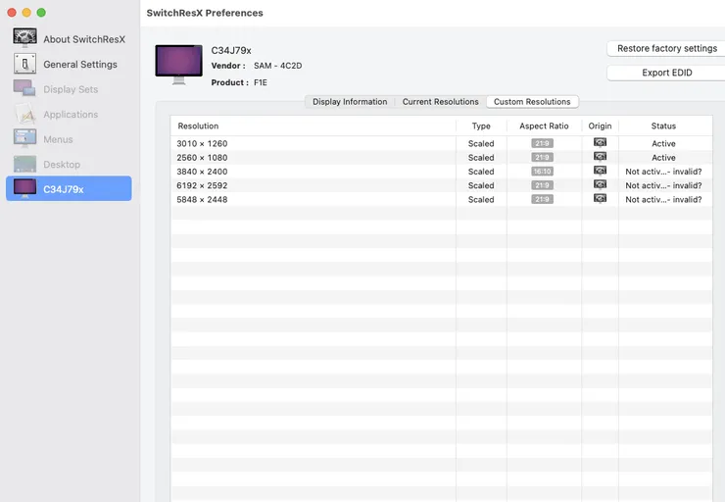Open the About SwitchResX sidebar icon
Screen dimensions: 725x502
coord(24,38)
